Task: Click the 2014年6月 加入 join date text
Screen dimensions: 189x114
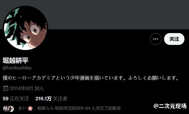Action: 27,88
